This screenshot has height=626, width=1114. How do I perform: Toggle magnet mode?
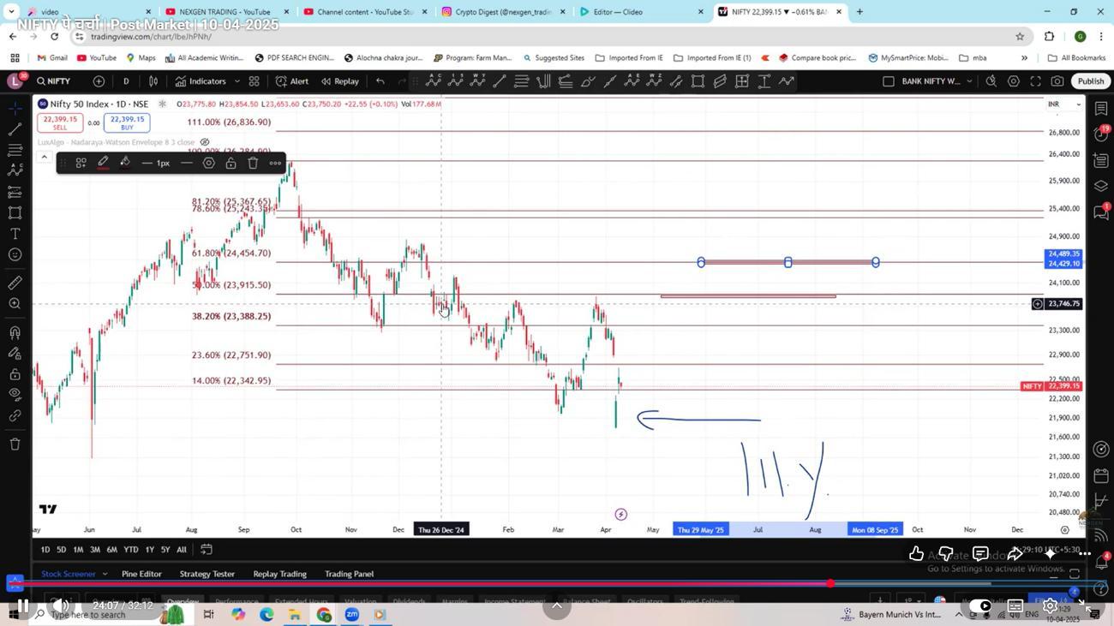pos(15,332)
